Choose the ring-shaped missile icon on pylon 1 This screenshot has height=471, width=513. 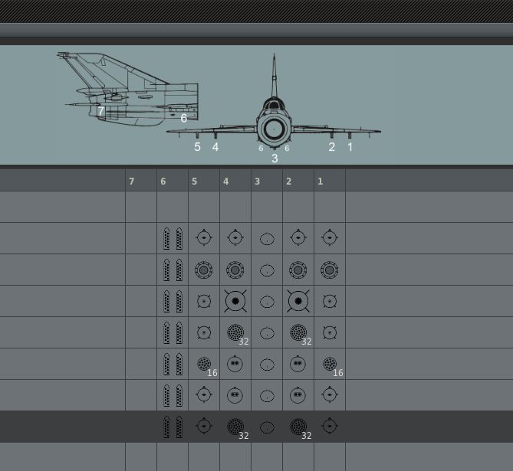click(329, 270)
